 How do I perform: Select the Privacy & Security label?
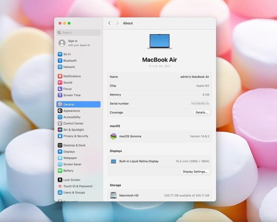click(76, 136)
